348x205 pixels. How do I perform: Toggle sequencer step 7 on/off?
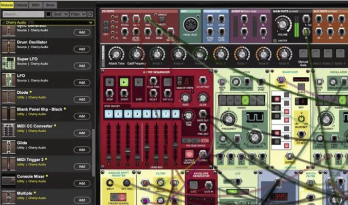[166, 114]
